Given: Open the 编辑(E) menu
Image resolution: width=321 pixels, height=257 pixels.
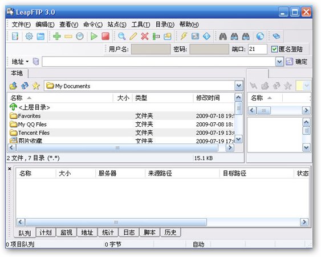Looking at the screenshot, I should (x=45, y=25).
